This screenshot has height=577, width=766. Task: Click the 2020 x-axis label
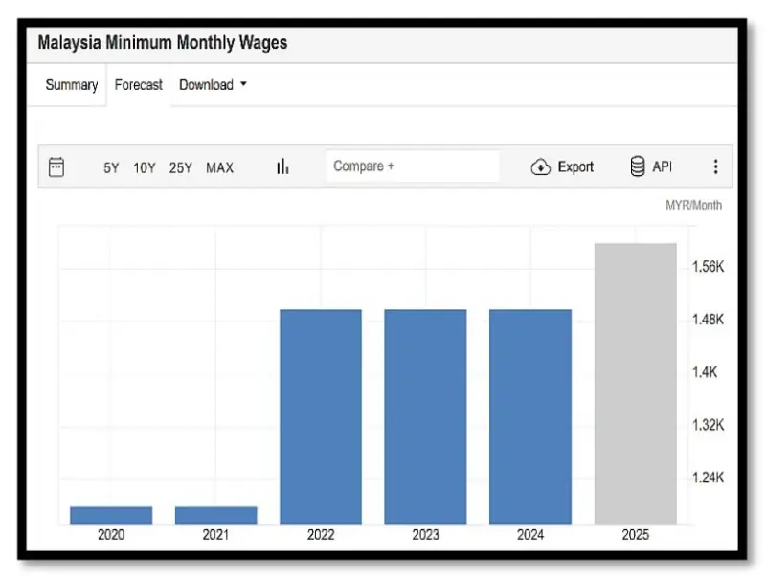point(111,535)
